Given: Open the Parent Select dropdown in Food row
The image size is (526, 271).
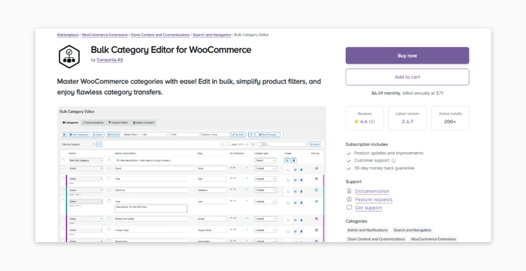Looking at the screenshot, I should [86, 169].
